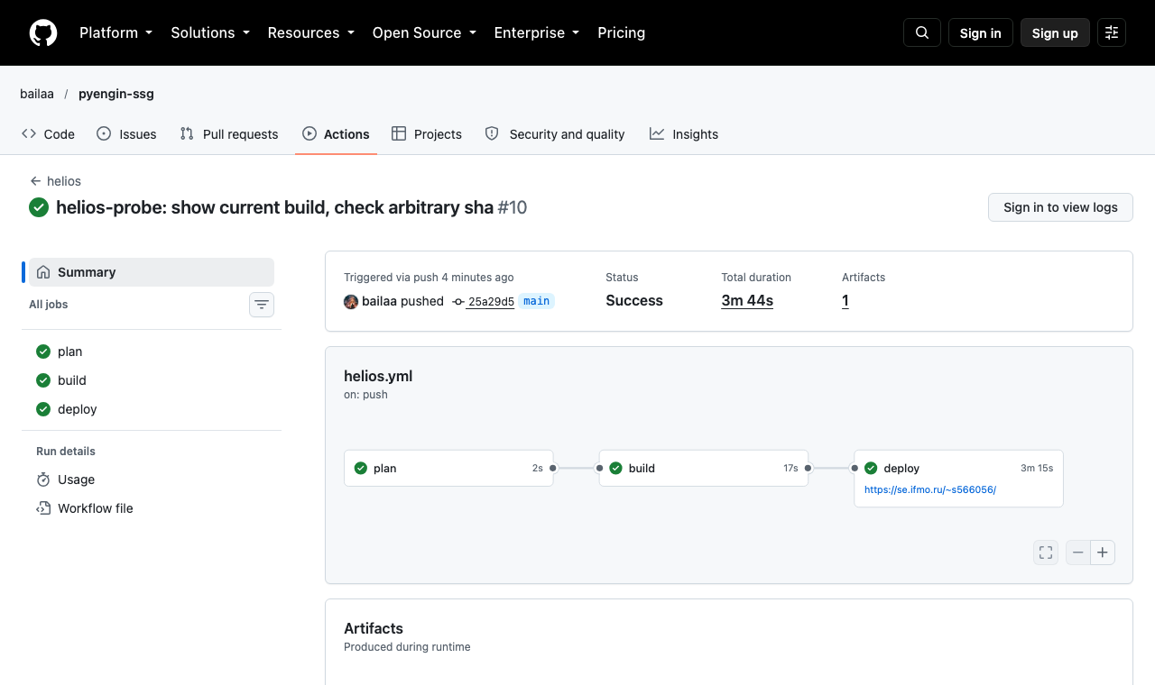Open the Workflow file link
This screenshot has width=1155, height=685.
coord(152,508)
